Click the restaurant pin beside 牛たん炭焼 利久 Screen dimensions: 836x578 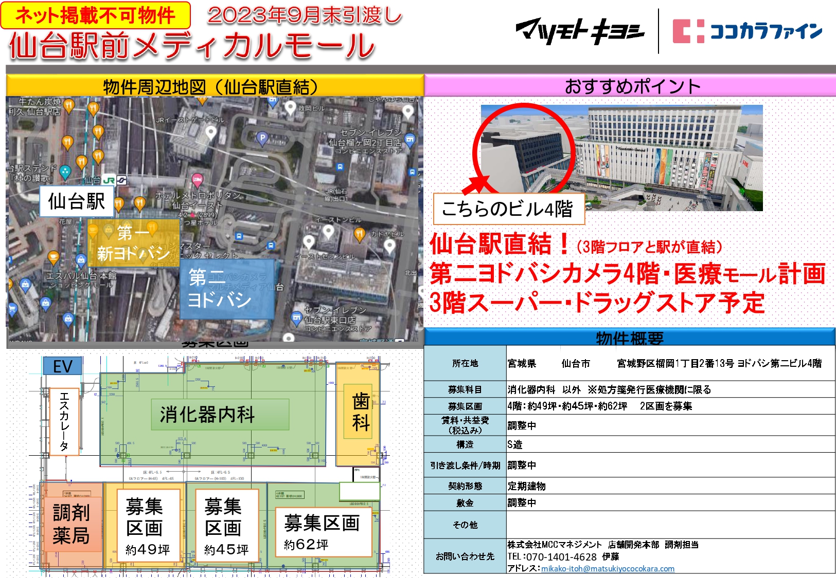pyautogui.click(x=69, y=106)
